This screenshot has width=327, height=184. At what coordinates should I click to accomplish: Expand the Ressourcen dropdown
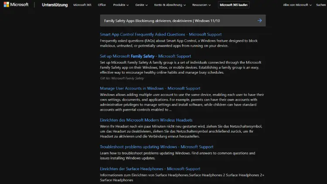(x=201, y=5)
